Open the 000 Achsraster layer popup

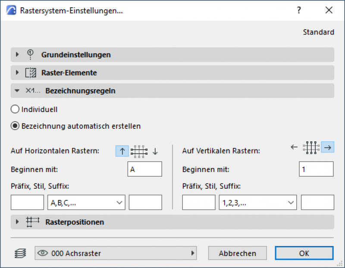[x=116, y=253]
